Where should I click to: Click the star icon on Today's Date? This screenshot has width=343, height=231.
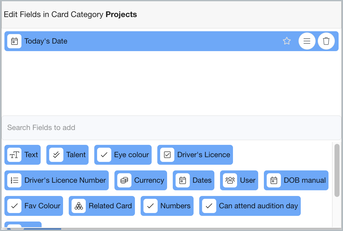pyautogui.click(x=287, y=41)
